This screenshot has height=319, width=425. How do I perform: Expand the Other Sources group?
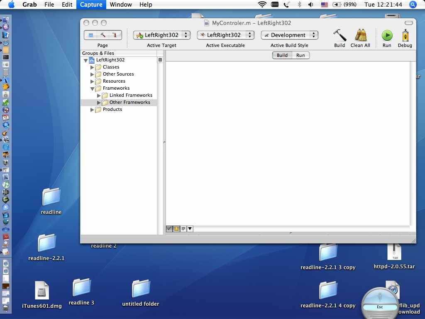click(x=92, y=74)
